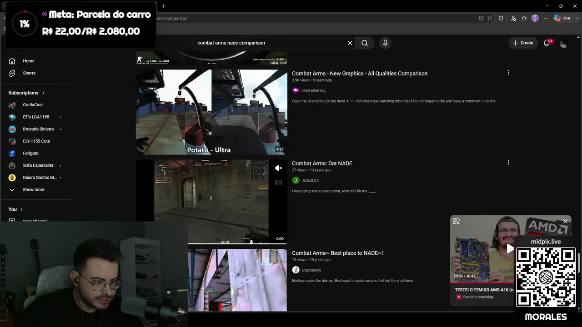
Task: Expand the Subscriptions section chevron
Action: point(44,93)
